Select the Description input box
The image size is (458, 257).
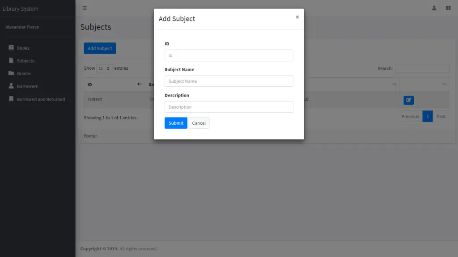pos(229,107)
